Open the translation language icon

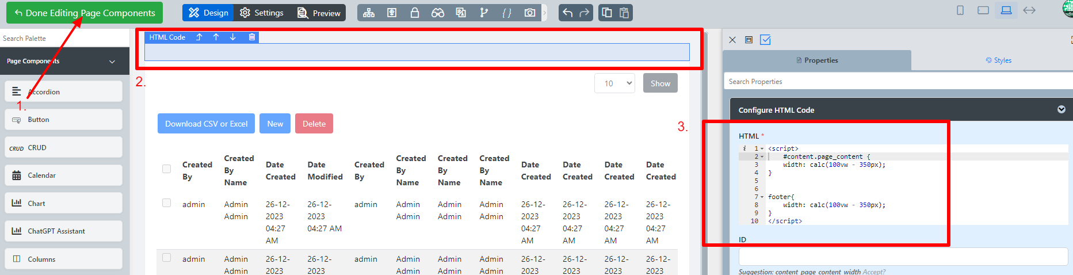pyautogui.click(x=461, y=13)
